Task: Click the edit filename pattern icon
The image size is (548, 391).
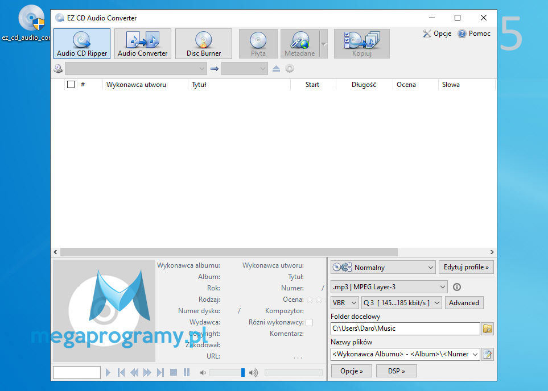Action: (487, 355)
